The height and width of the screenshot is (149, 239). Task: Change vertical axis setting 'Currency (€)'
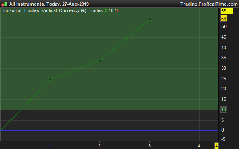pos(73,10)
